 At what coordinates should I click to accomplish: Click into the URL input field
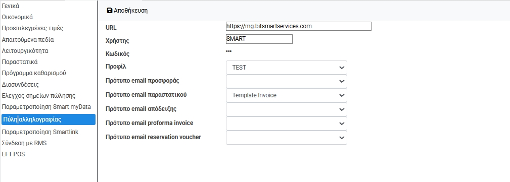[x=298, y=26]
